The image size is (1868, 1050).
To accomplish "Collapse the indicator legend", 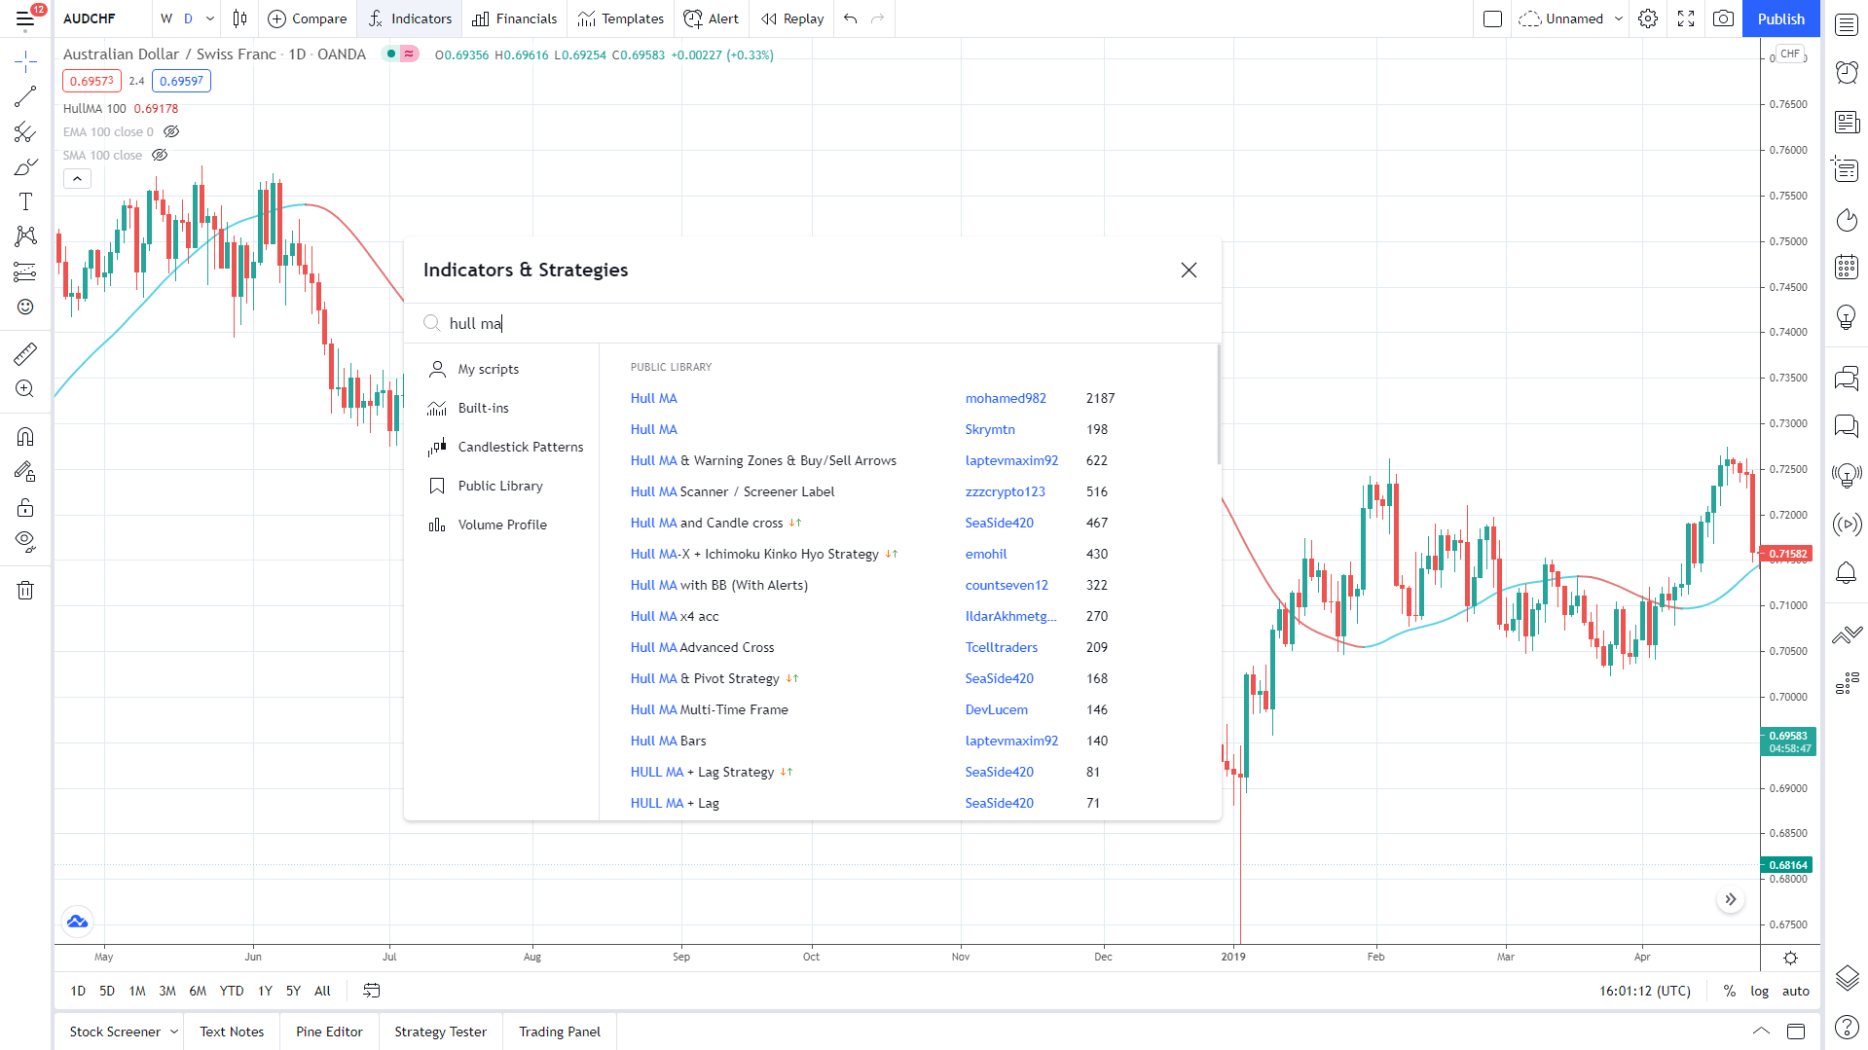I will (x=77, y=178).
